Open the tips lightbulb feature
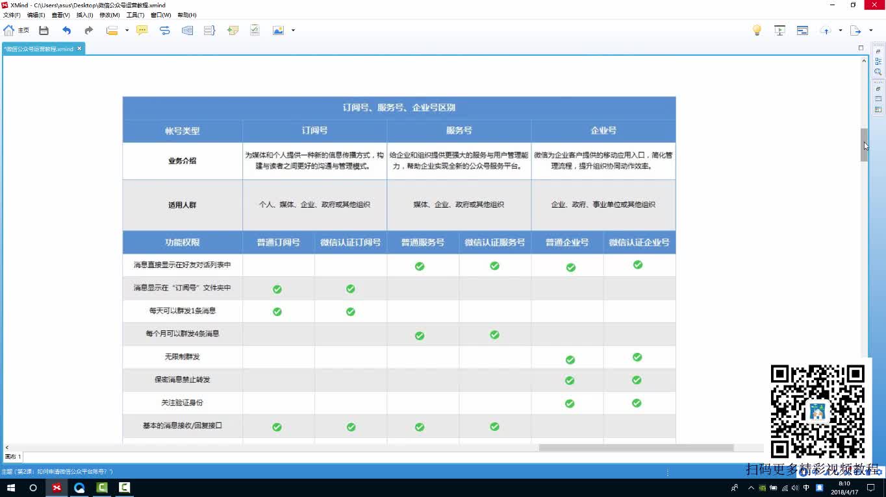The height and width of the screenshot is (497, 886). click(757, 30)
